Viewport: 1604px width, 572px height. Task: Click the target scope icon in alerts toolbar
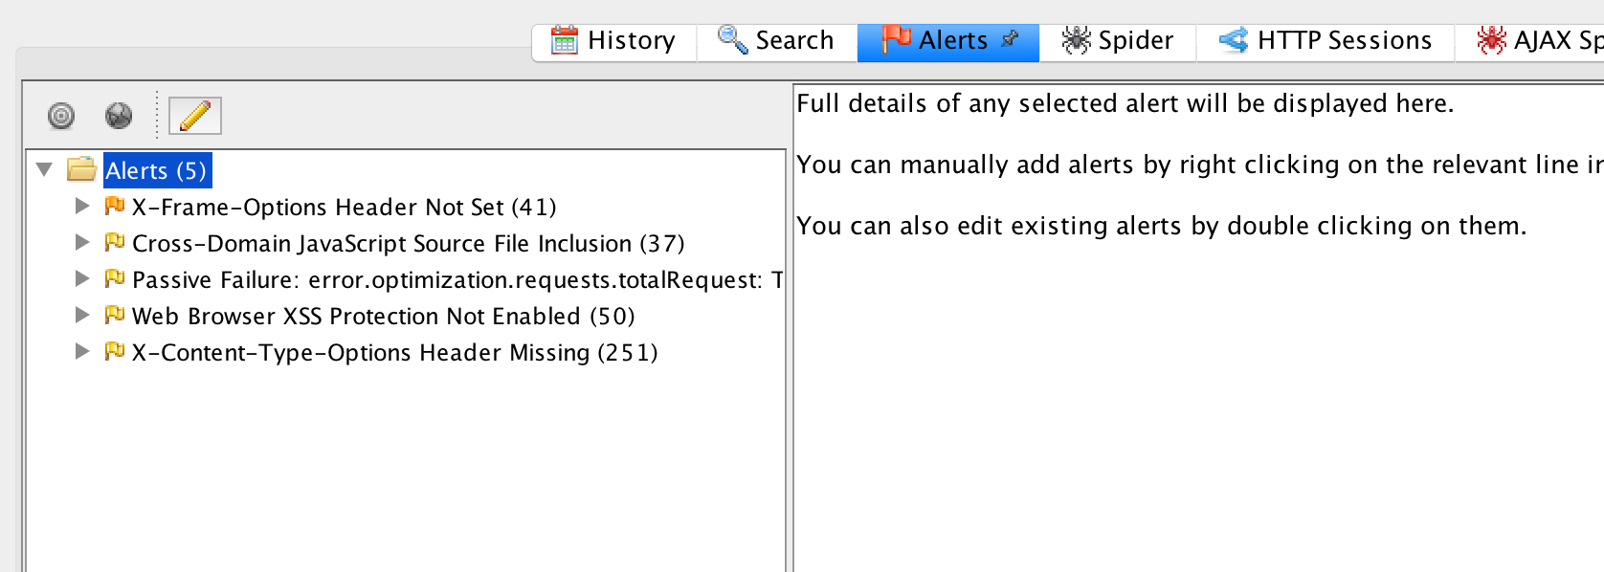(61, 116)
